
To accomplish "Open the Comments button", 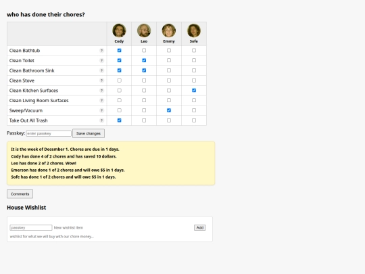I will coord(20,194).
